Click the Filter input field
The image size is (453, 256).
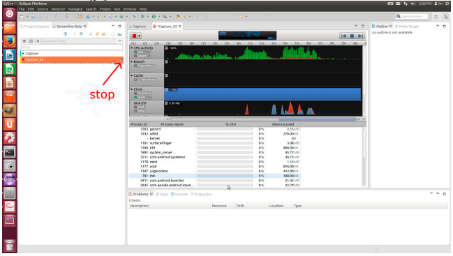tap(72, 47)
